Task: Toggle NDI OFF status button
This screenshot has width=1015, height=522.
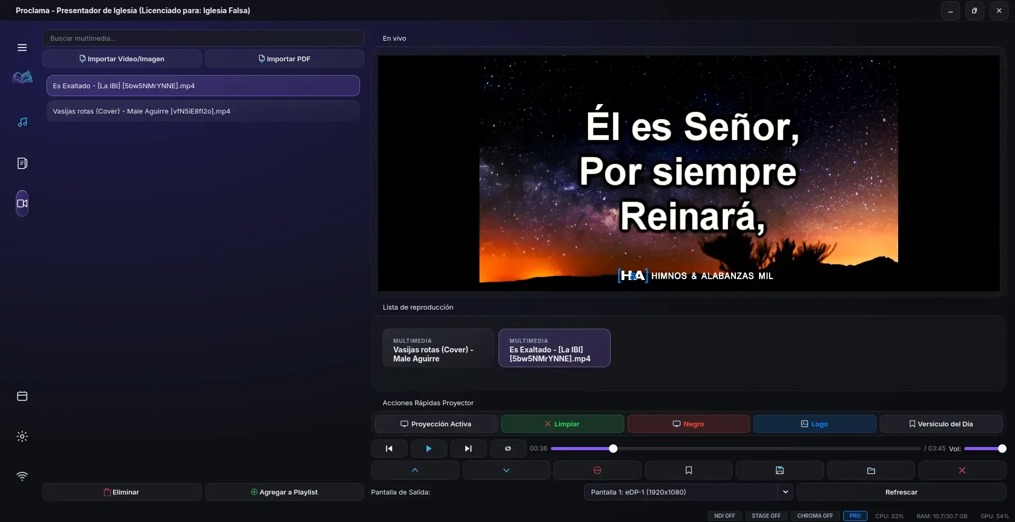Action: (x=725, y=516)
